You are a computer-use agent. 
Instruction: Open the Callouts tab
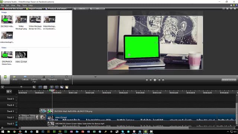(x=25, y=78)
